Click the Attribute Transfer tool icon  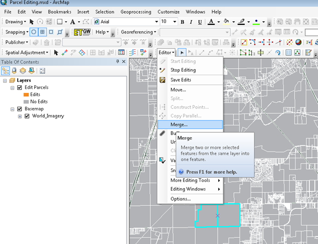pyautogui.click(x=143, y=52)
